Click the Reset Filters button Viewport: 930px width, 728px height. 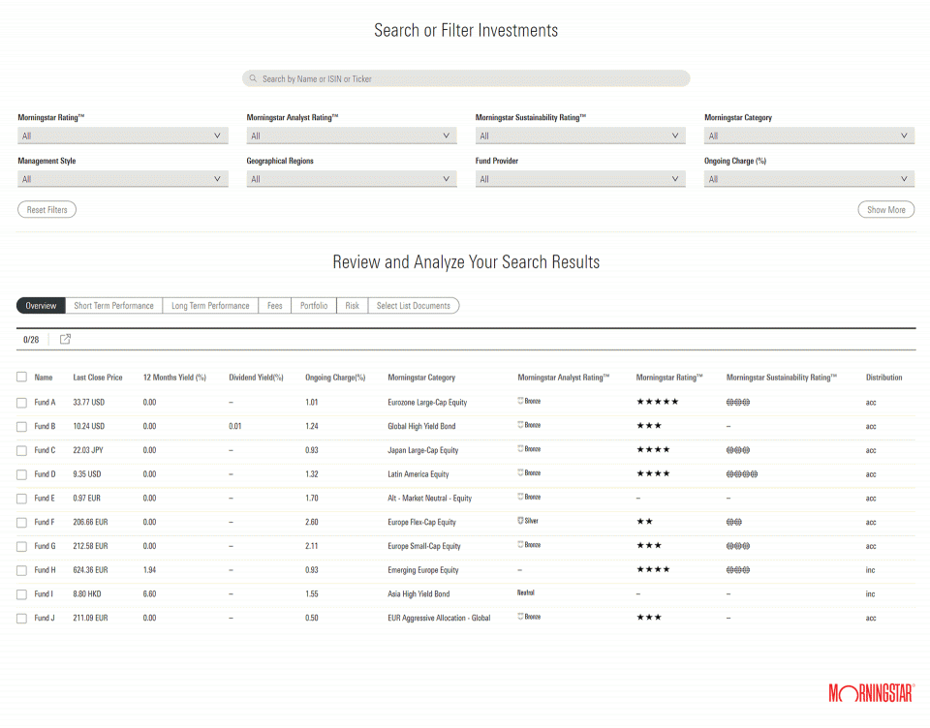pyautogui.click(x=46, y=209)
